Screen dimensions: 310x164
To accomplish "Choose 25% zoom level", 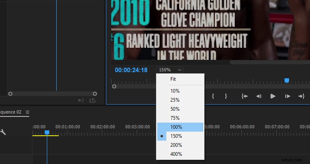I will click(180, 100).
